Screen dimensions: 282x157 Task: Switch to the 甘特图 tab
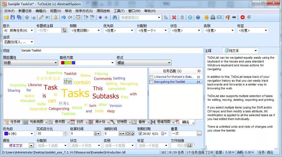[x=121, y=122]
